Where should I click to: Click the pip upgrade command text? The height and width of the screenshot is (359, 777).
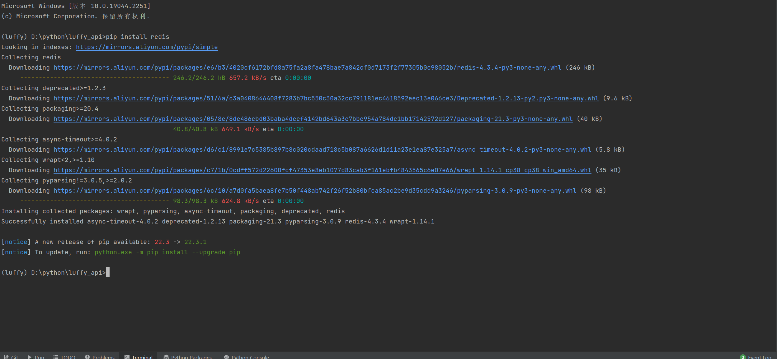pos(167,252)
